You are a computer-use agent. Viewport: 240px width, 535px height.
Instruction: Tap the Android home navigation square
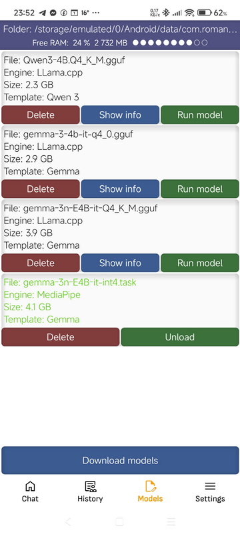119,522
